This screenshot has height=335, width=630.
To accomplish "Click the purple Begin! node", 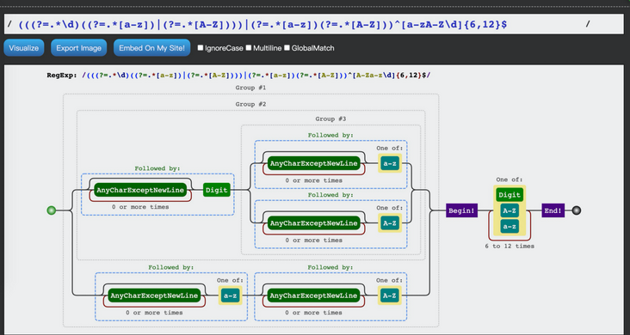I will click(x=461, y=210).
